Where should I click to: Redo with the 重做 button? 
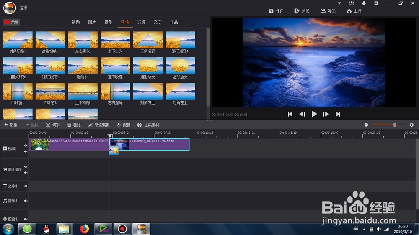[32, 125]
